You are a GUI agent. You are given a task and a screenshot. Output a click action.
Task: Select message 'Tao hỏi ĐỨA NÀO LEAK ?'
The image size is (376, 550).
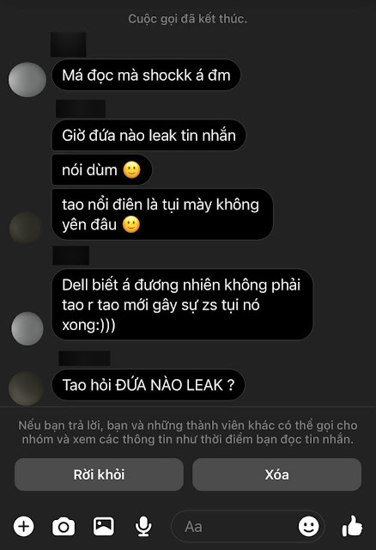coord(149,385)
